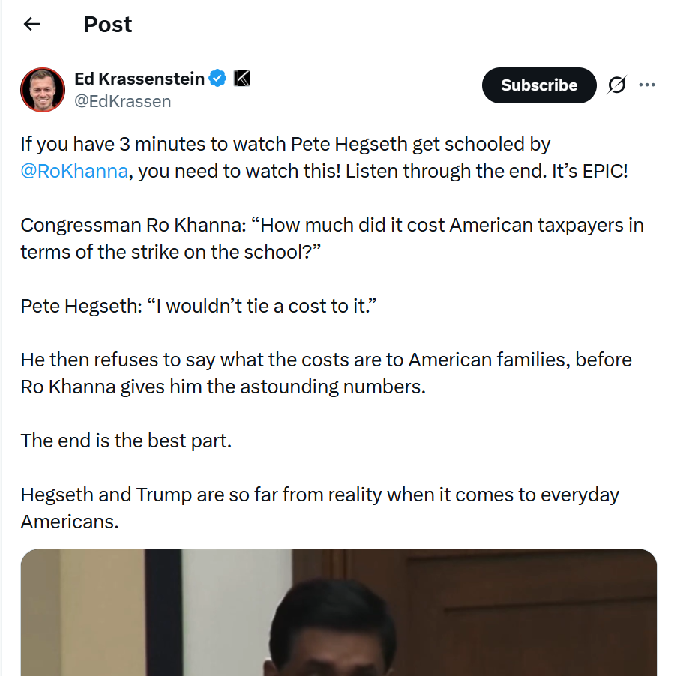The image size is (677, 676).
Task: Follow the @RoKhanna mention link
Action: click(x=74, y=171)
